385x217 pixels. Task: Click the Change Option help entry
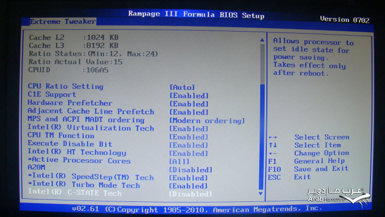pos(322,153)
